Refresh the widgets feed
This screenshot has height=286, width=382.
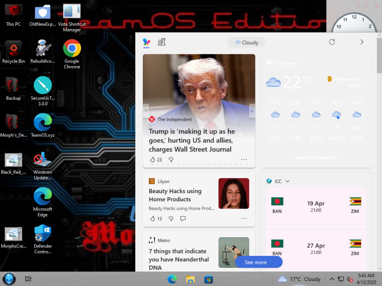[x=332, y=42]
